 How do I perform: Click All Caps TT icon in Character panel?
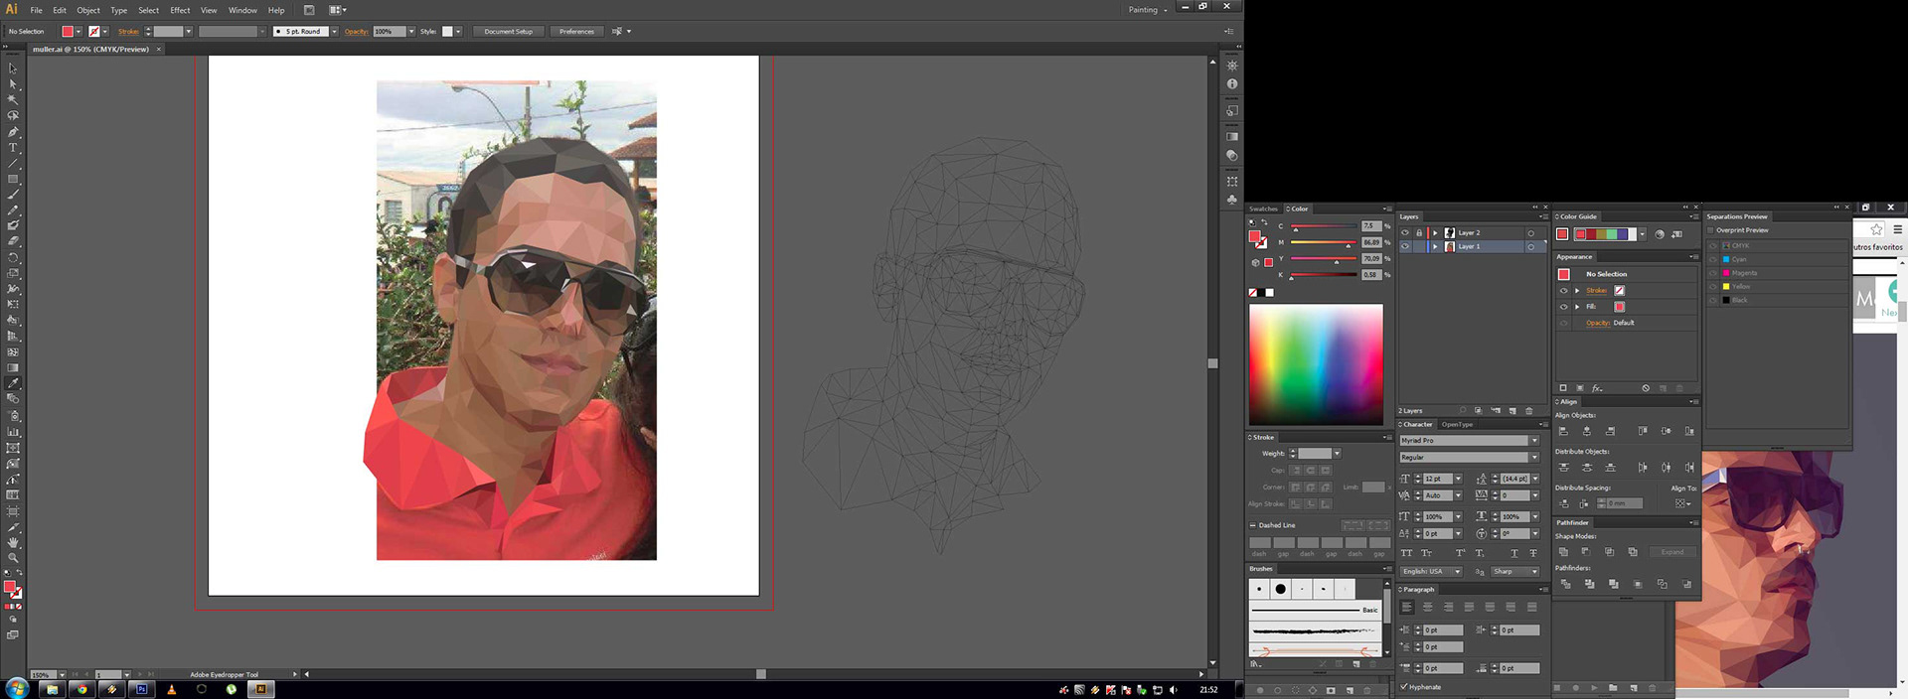point(1406,553)
